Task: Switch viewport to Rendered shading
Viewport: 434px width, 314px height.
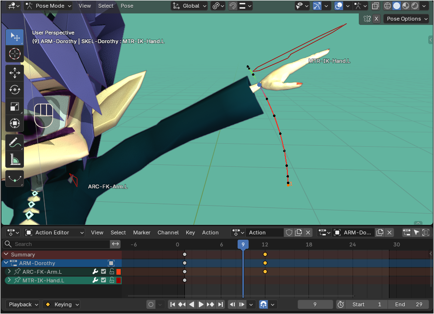Action: (x=415, y=6)
